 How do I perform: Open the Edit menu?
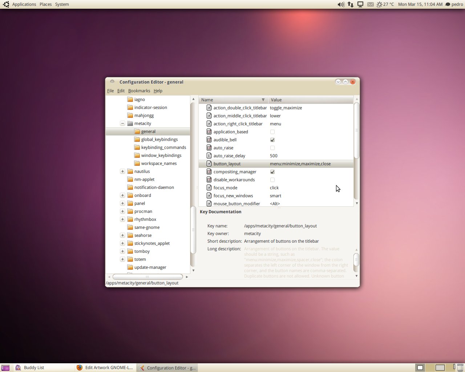click(x=121, y=91)
